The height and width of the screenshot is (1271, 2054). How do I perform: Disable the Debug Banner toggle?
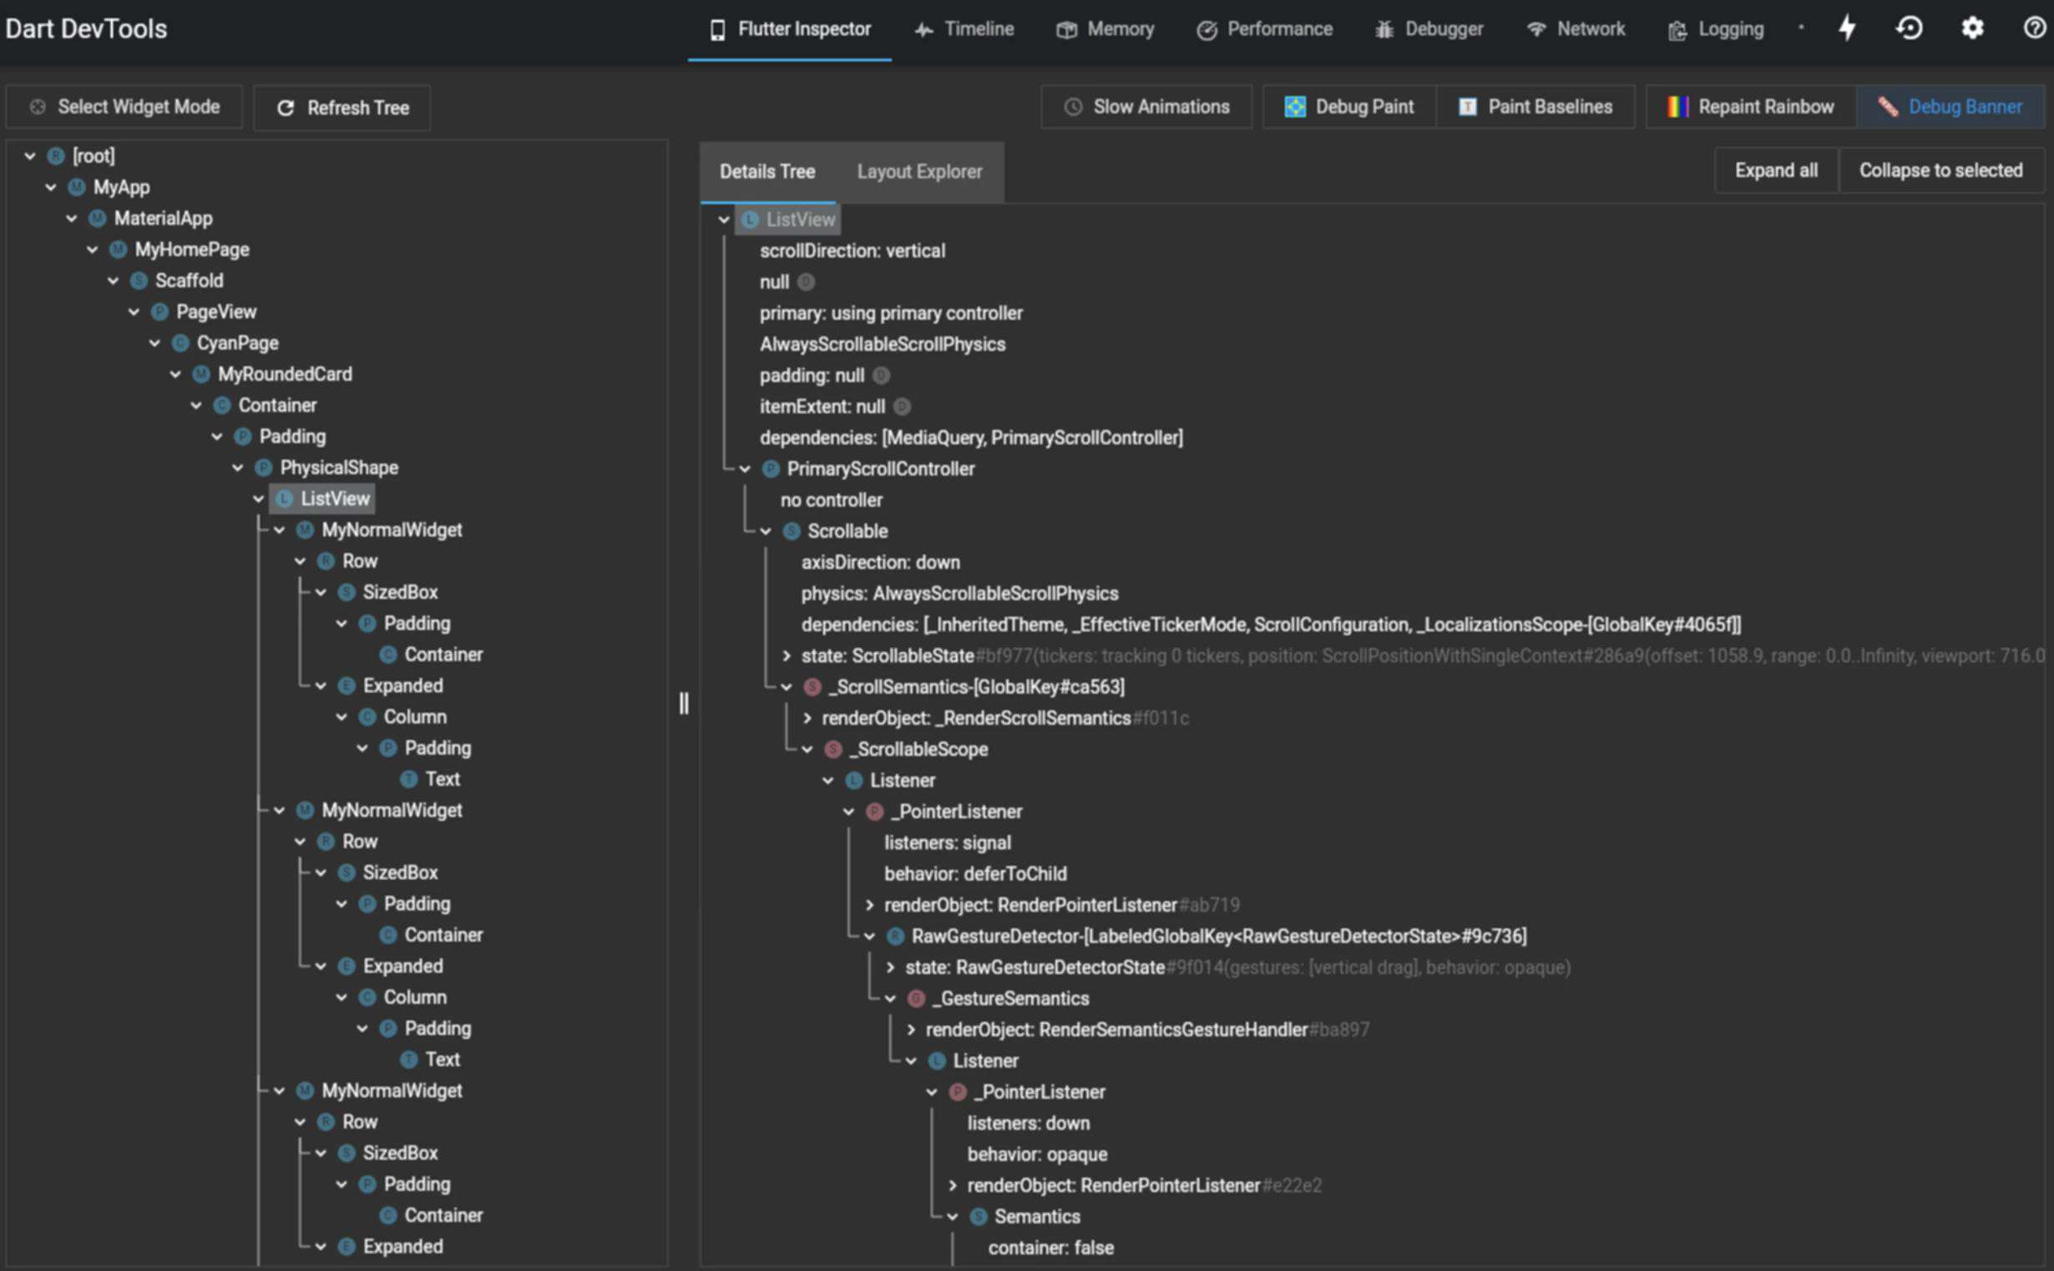[x=1950, y=107]
